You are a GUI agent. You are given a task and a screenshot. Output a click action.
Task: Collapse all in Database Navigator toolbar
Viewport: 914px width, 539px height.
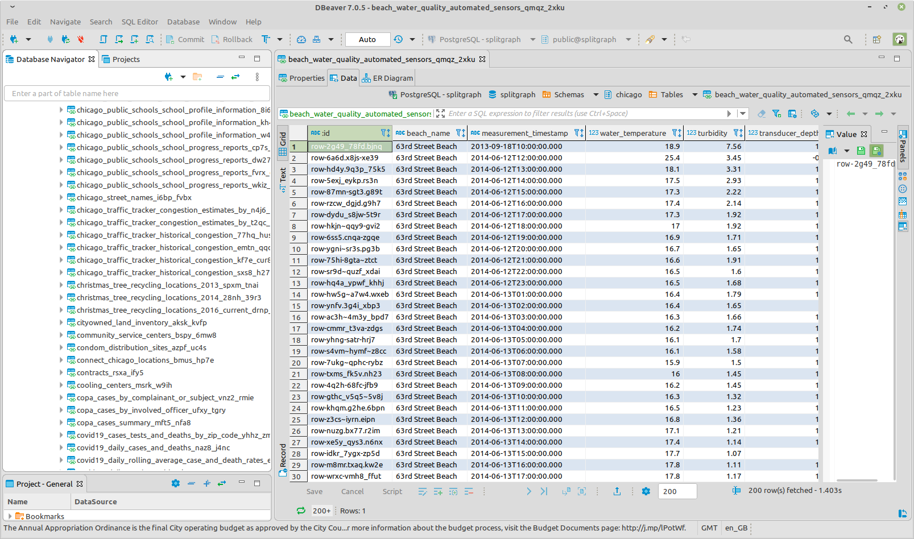(220, 77)
